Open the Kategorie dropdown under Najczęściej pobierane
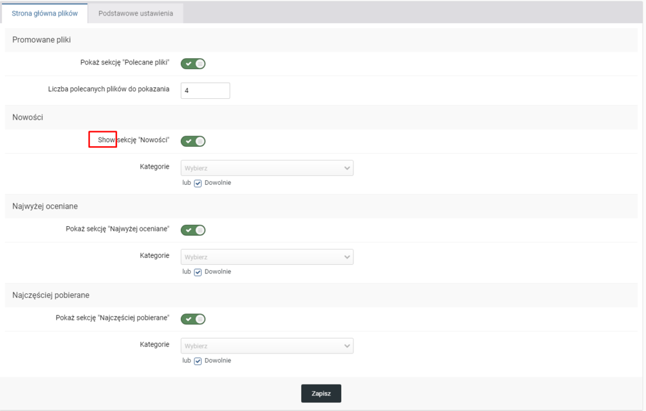 (x=267, y=346)
